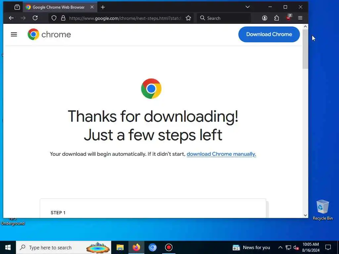Screen dimensions: 339x254
Task: Click the Chrome-style blue taskbar icon
Action: tap(152, 247)
